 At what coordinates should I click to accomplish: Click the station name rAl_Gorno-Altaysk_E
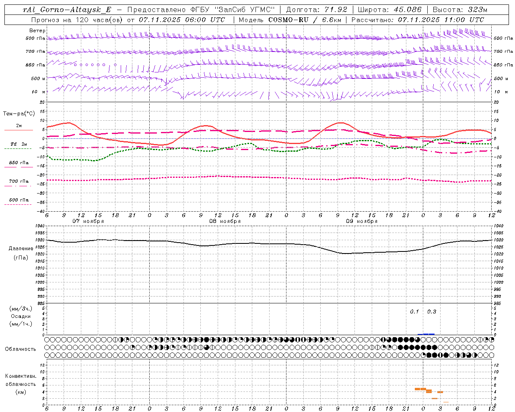tap(67, 10)
